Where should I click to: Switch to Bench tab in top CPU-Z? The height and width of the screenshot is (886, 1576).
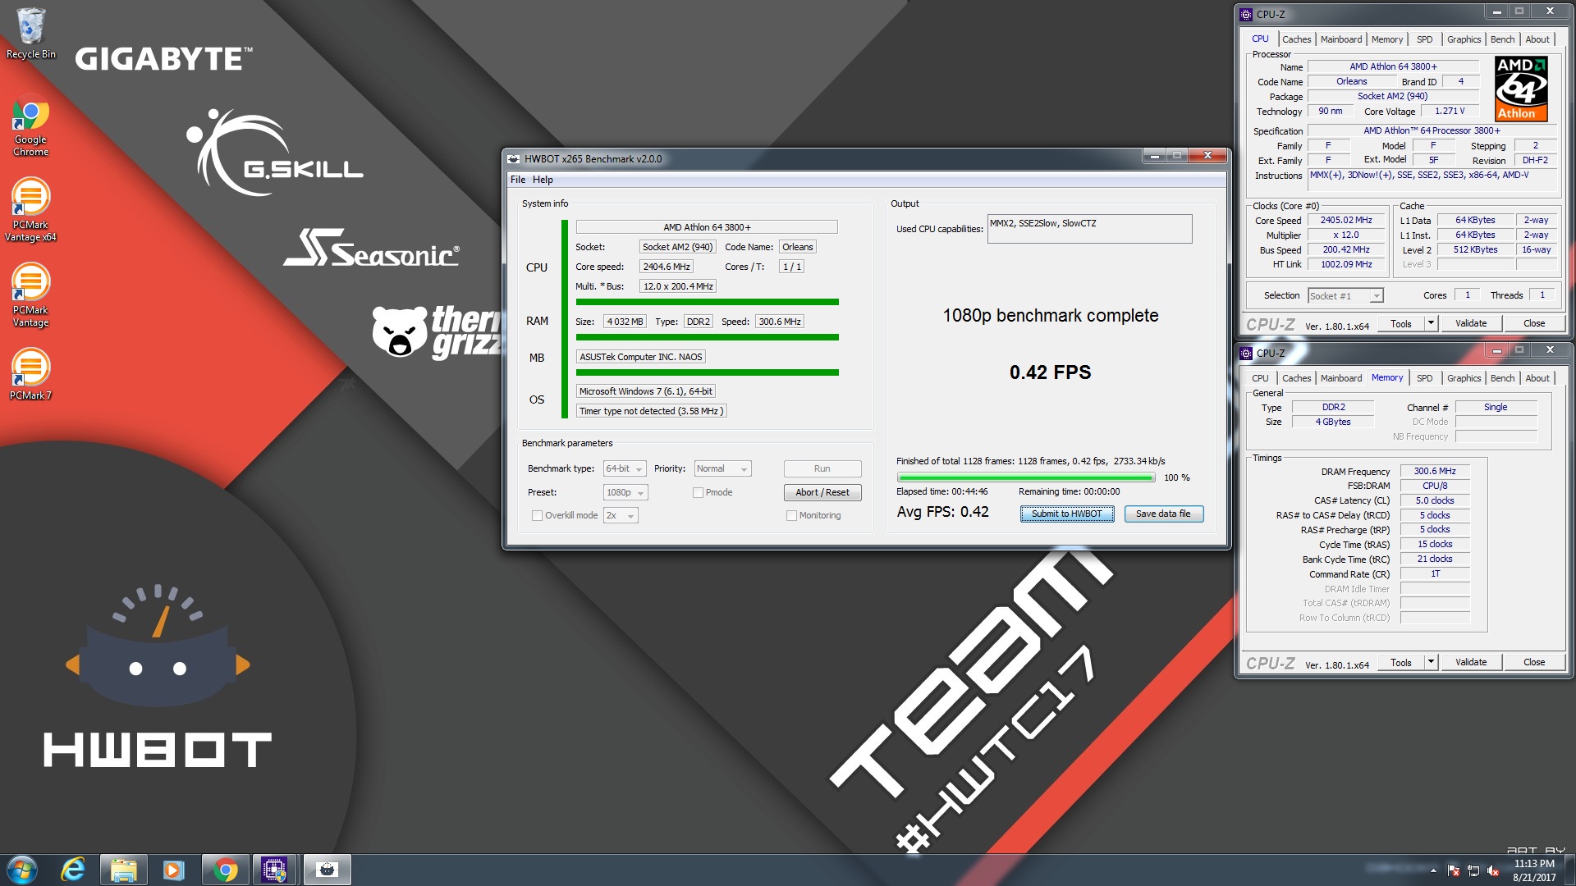[1502, 39]
